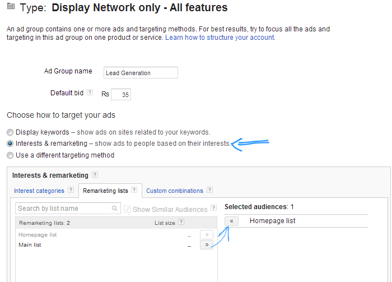This screenshot has width=392, height=282.
Task: Click the Ad Group name input field
Action: click(141, 72)
